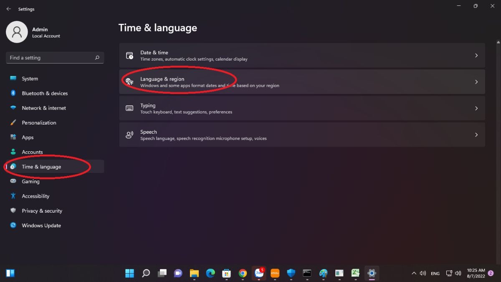Open Windows Update section

(55, 225)
